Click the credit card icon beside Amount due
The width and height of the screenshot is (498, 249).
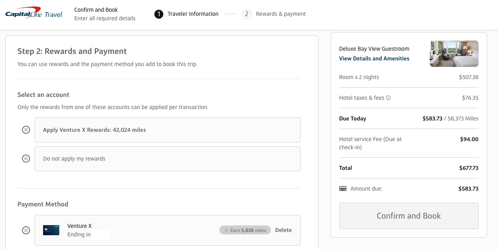coord(343,189)
